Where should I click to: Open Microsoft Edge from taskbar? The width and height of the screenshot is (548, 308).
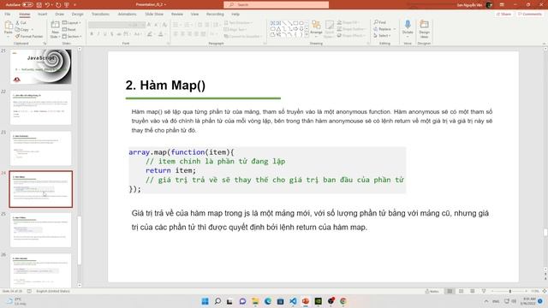point(268,301)
